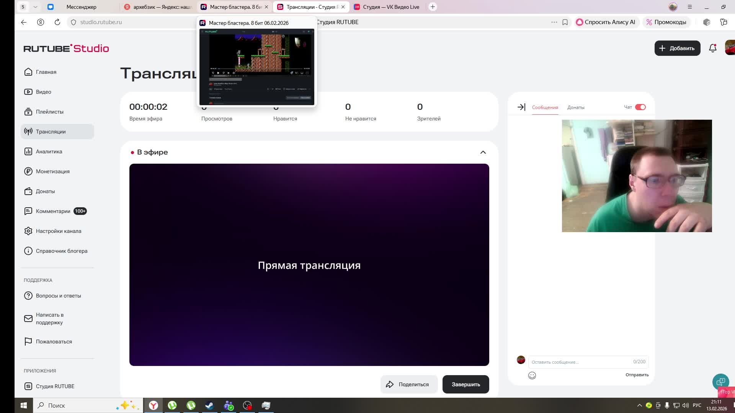The image size is (735, 413).
Task: Click the Добавить button
Action: [x=677, y=48]
